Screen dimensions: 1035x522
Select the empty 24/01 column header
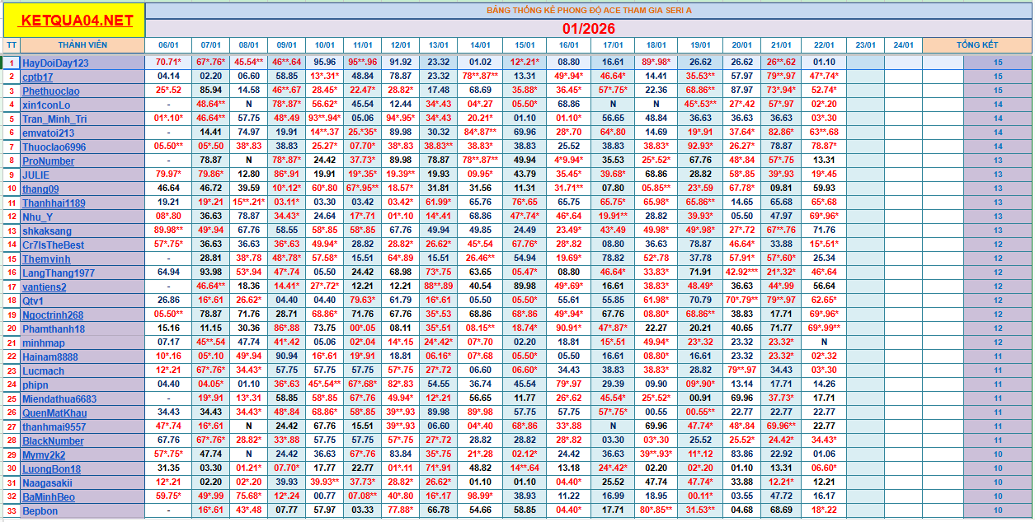coord(903,45)
